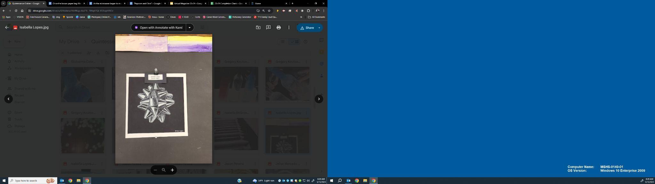Add a comment to the image

pyautogui.click(x=268, y=27)
